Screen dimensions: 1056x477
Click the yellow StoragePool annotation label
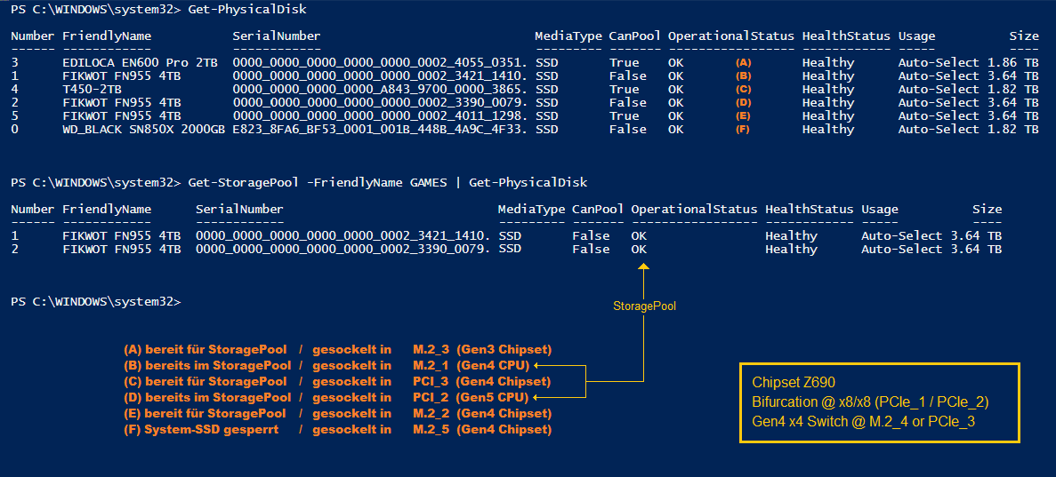(x=644, y=306)
